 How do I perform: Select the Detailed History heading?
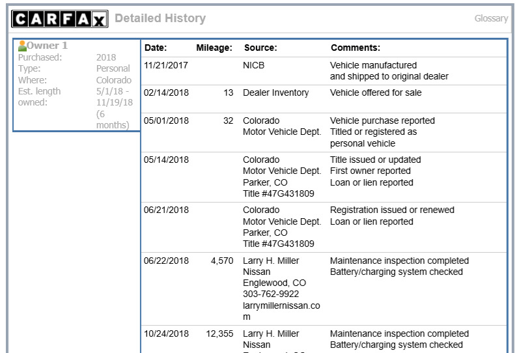point(160,18)
